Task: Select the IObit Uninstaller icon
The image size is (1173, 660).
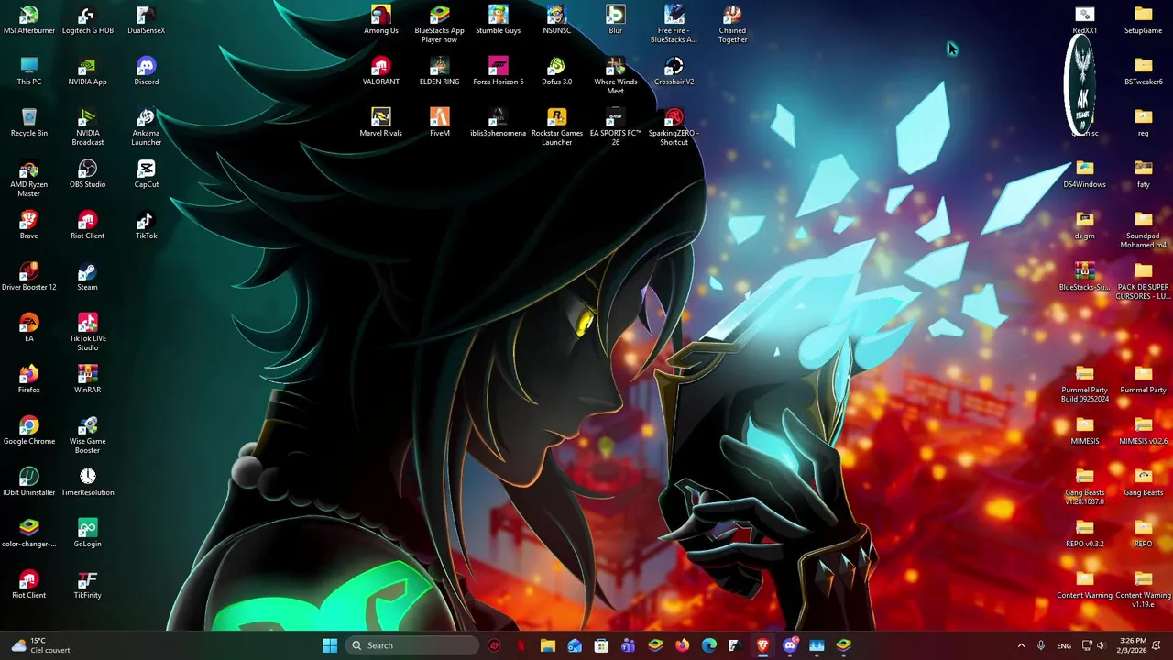Action: point(29,482)
